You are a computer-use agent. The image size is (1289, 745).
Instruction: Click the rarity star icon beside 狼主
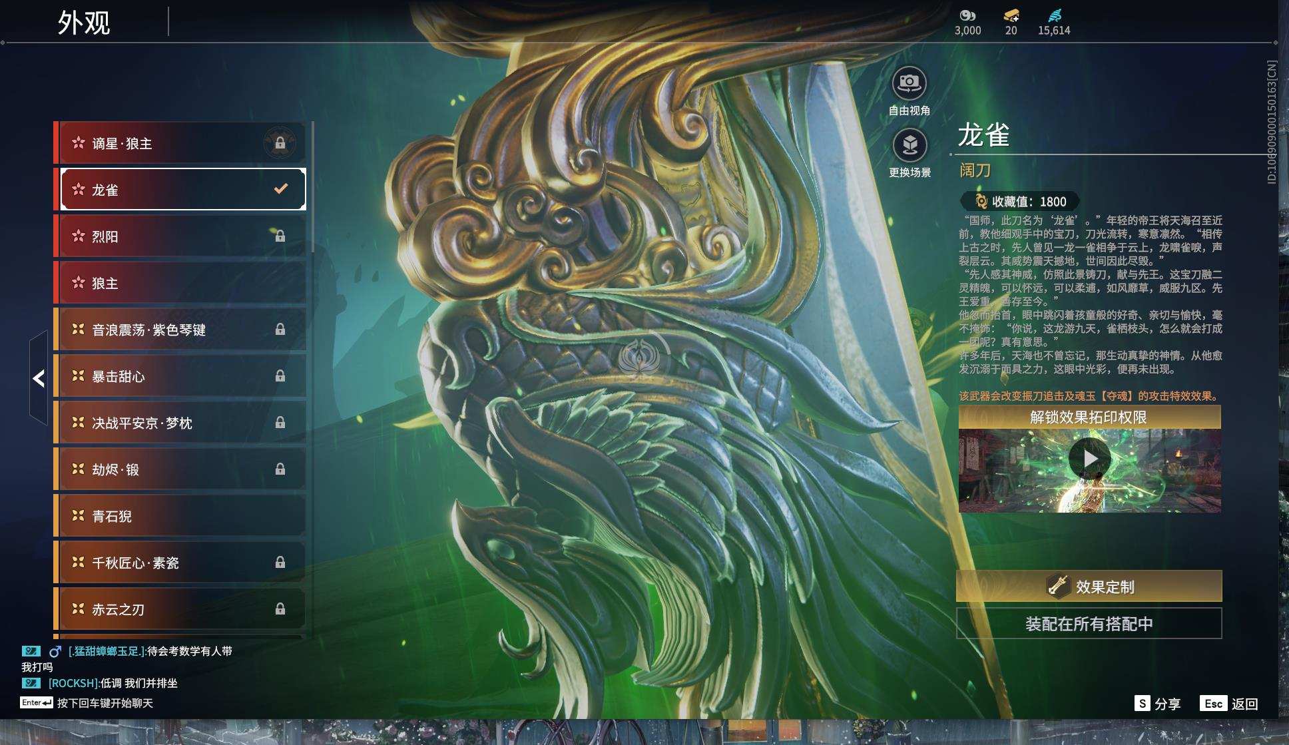[x=79, y=282]
